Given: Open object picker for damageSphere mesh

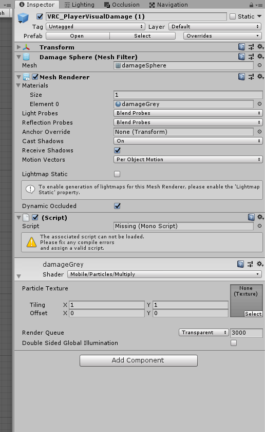Looking at the screenshot, I should [259, 65].
